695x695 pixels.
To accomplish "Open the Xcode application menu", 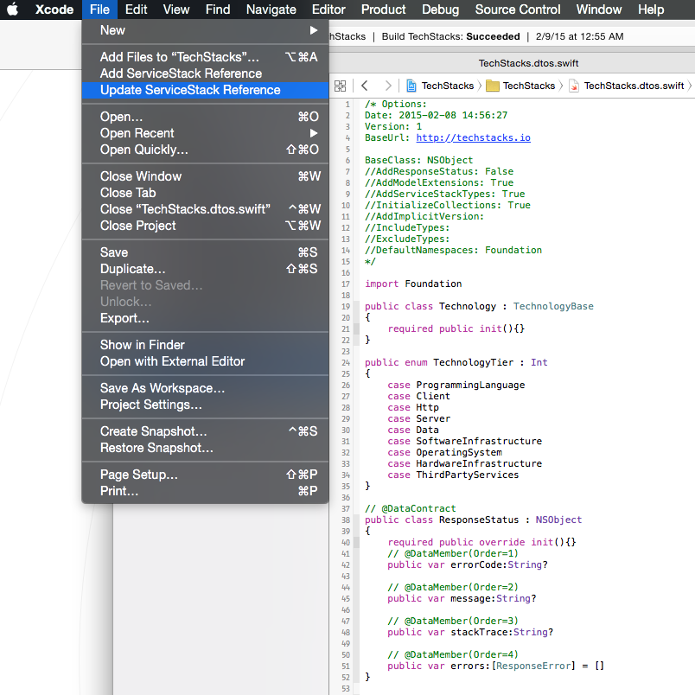I will (54, 10).
